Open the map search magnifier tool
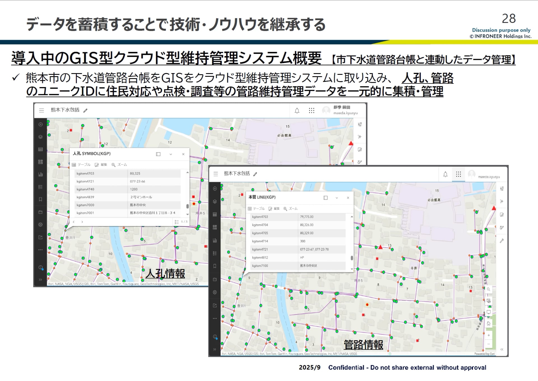The height and width of the screenshot is (381, 538). [x=488, y=289]
